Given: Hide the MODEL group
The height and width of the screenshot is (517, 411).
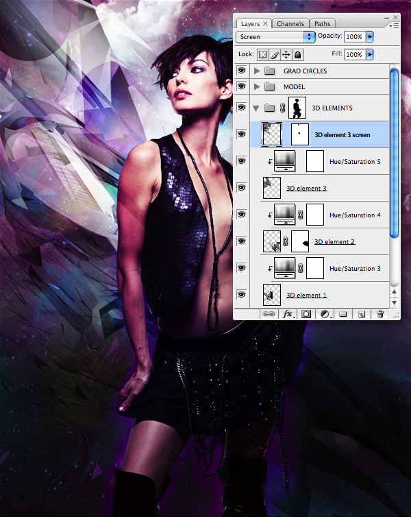Looking at the screenshot, I should (241, 86).
